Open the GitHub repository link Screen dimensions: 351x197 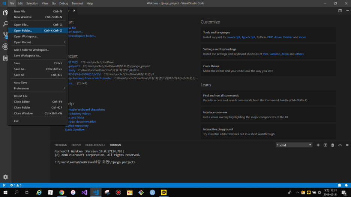point(77,126)
